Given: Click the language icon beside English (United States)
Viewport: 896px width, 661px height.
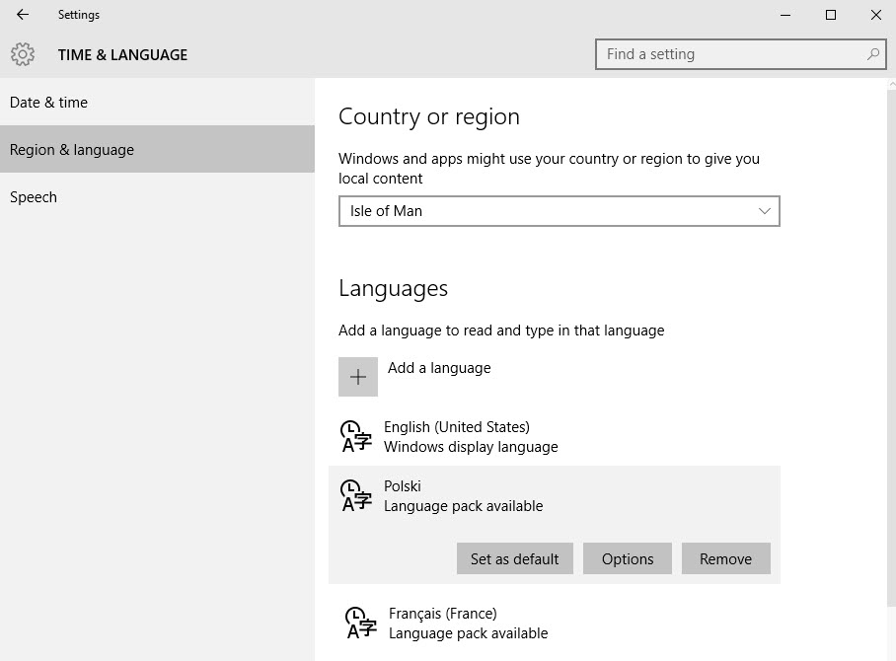Looking at the screenshot, I should [x=355, y=436].
